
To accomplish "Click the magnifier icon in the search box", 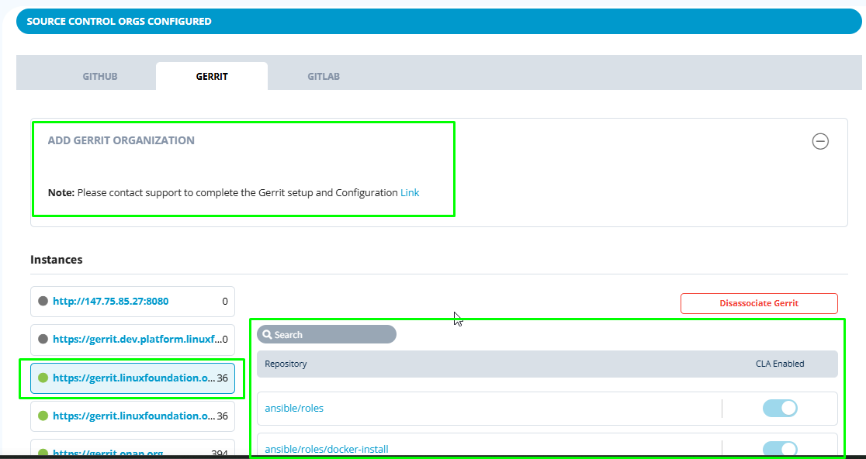I will click(x=267, y=335).
